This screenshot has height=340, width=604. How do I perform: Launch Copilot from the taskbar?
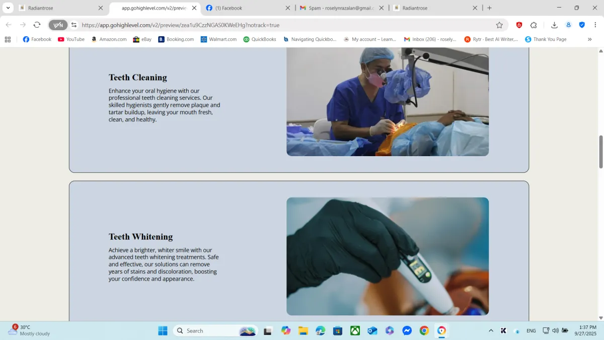[x=286, y=330]
